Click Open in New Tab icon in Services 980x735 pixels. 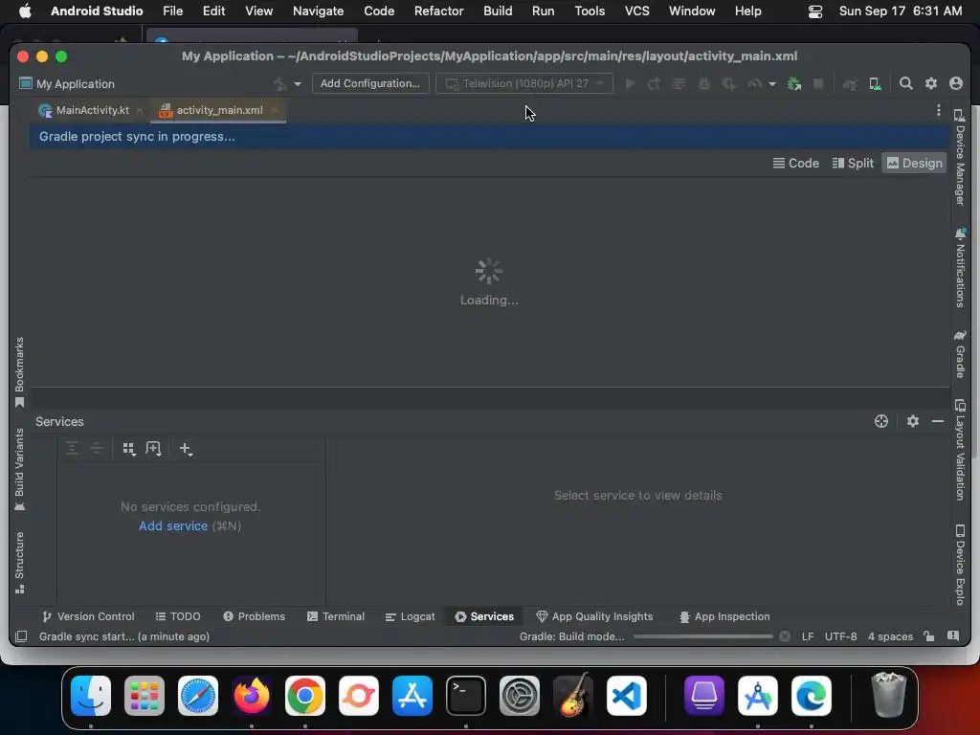click(153, 448)
